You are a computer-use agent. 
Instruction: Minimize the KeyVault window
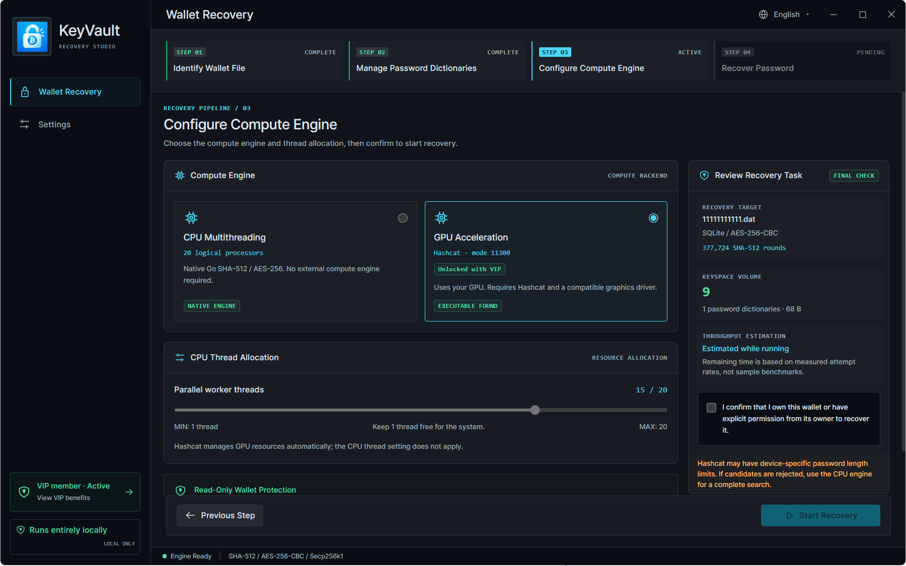click(834, 15)
